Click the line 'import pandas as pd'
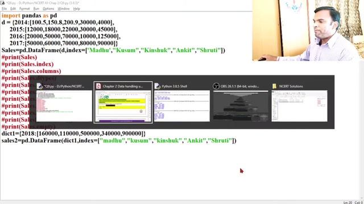The width and height of the screenshot is (364, 204). (29, 15)
